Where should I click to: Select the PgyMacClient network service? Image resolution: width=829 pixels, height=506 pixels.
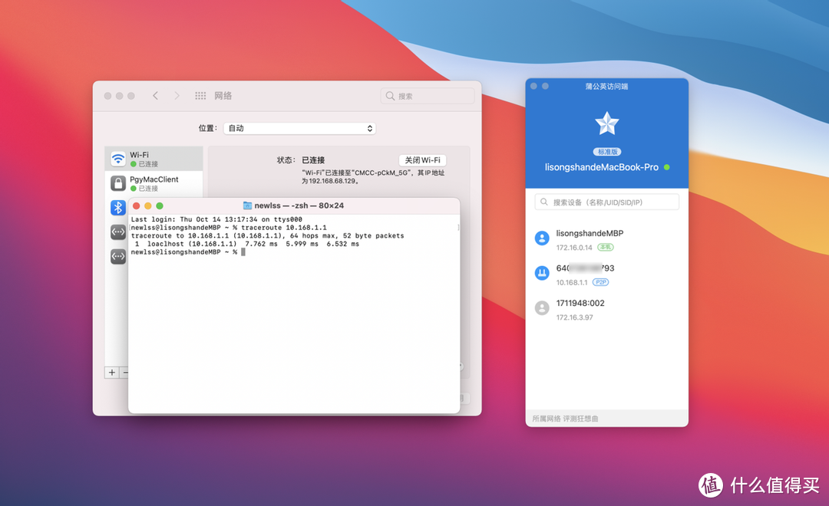(154, 183)
